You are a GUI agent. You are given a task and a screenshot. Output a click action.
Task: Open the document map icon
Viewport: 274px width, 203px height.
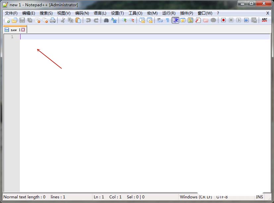click(x=191, y=20)
